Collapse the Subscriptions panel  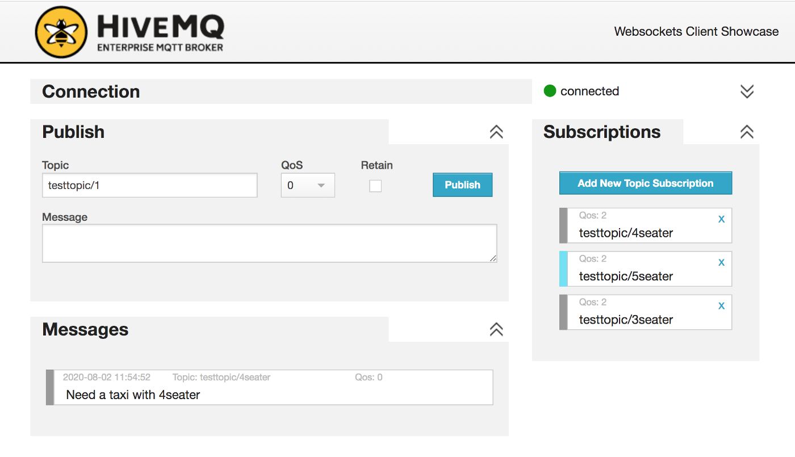click(x=747, y=132)
